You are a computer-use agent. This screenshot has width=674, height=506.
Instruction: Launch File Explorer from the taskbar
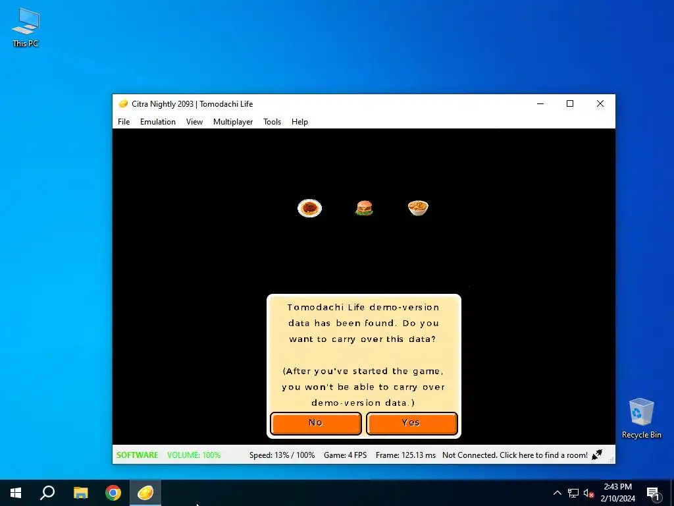(x=80, y=493)
